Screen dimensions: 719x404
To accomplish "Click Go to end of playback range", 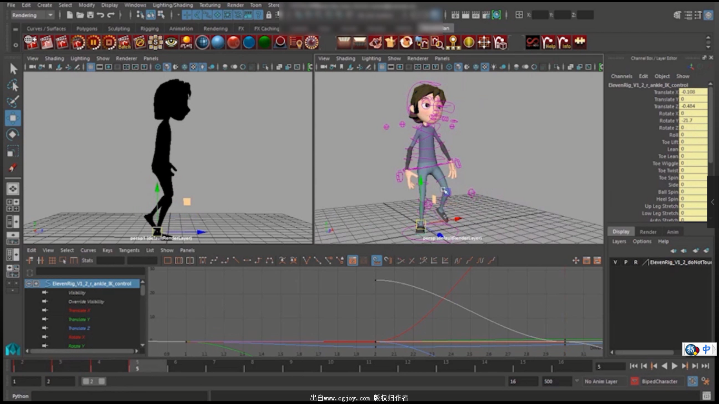I will (705, 366).
